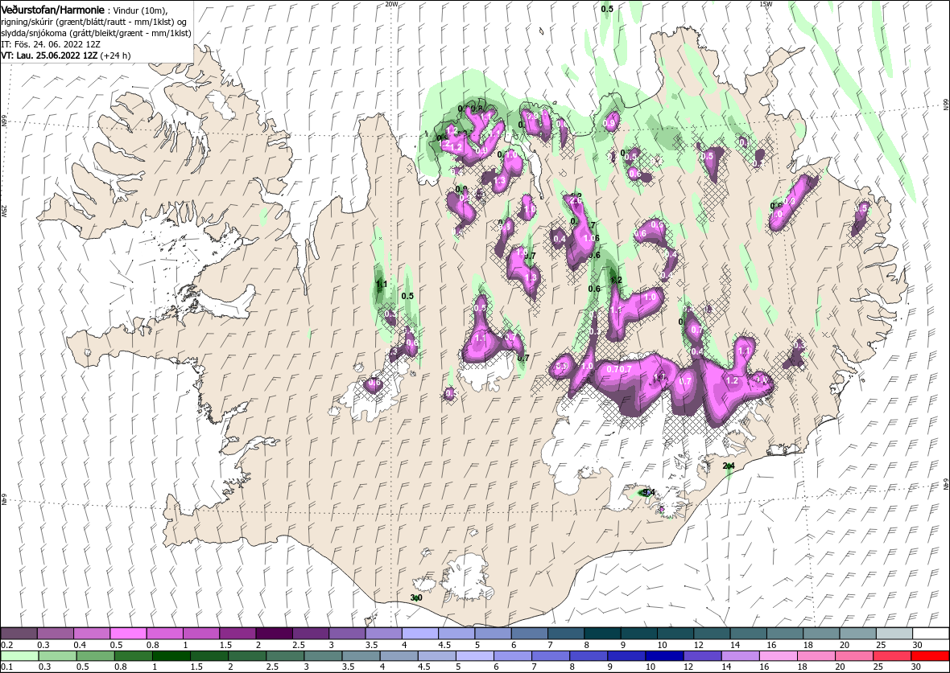
Task: Click the 3.0 rain value on the south coast
Action: [416, 597]
